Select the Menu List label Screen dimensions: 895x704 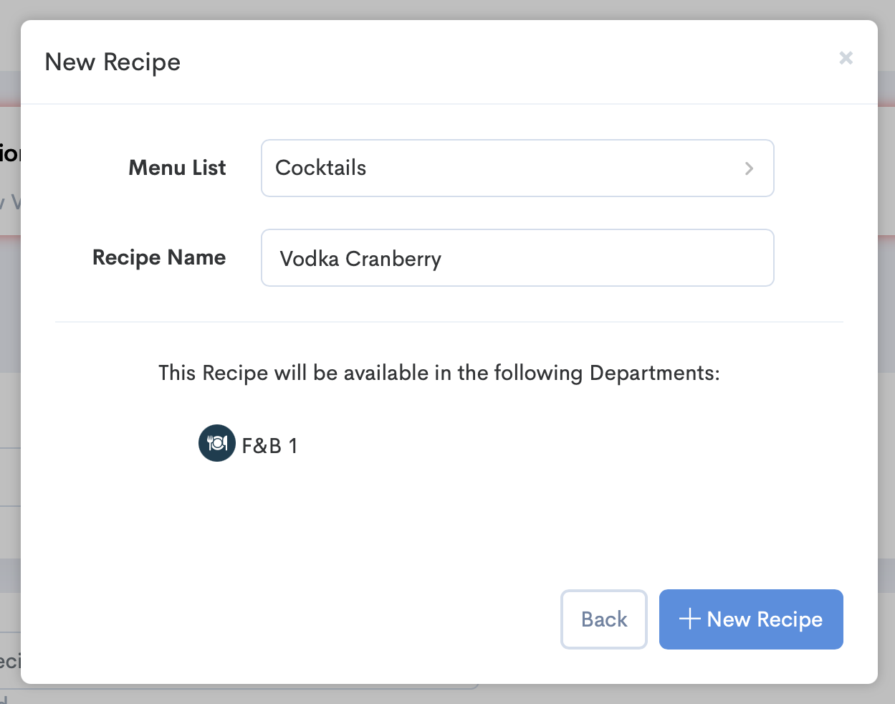[x=177, y=168]
